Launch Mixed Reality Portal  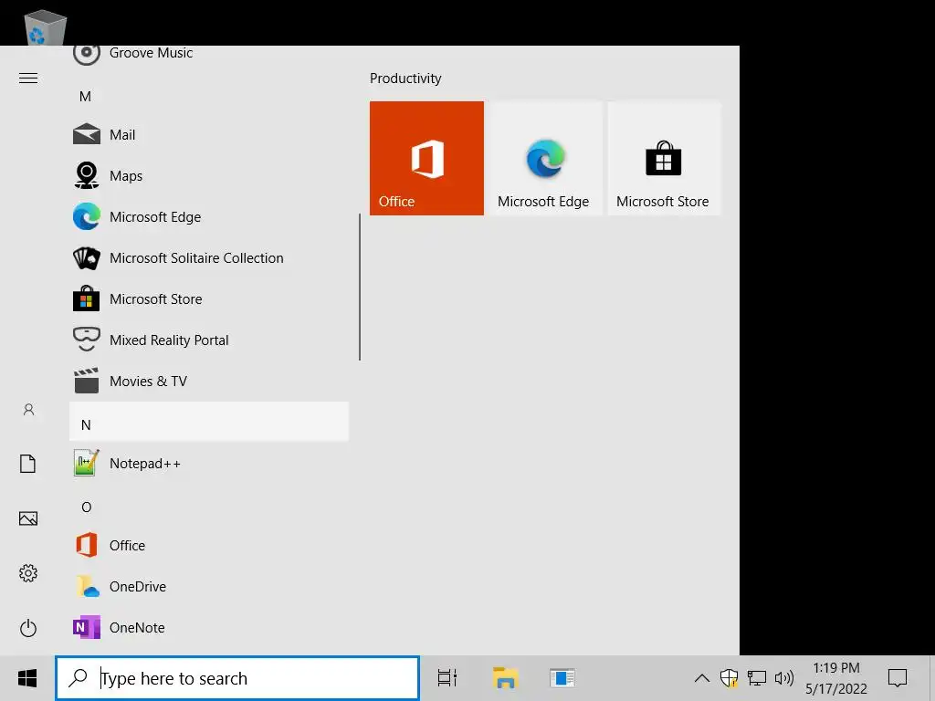(x=209, y=340)
